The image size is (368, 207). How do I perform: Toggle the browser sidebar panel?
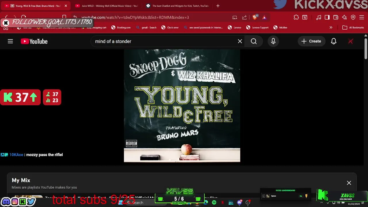coord(327,17)
